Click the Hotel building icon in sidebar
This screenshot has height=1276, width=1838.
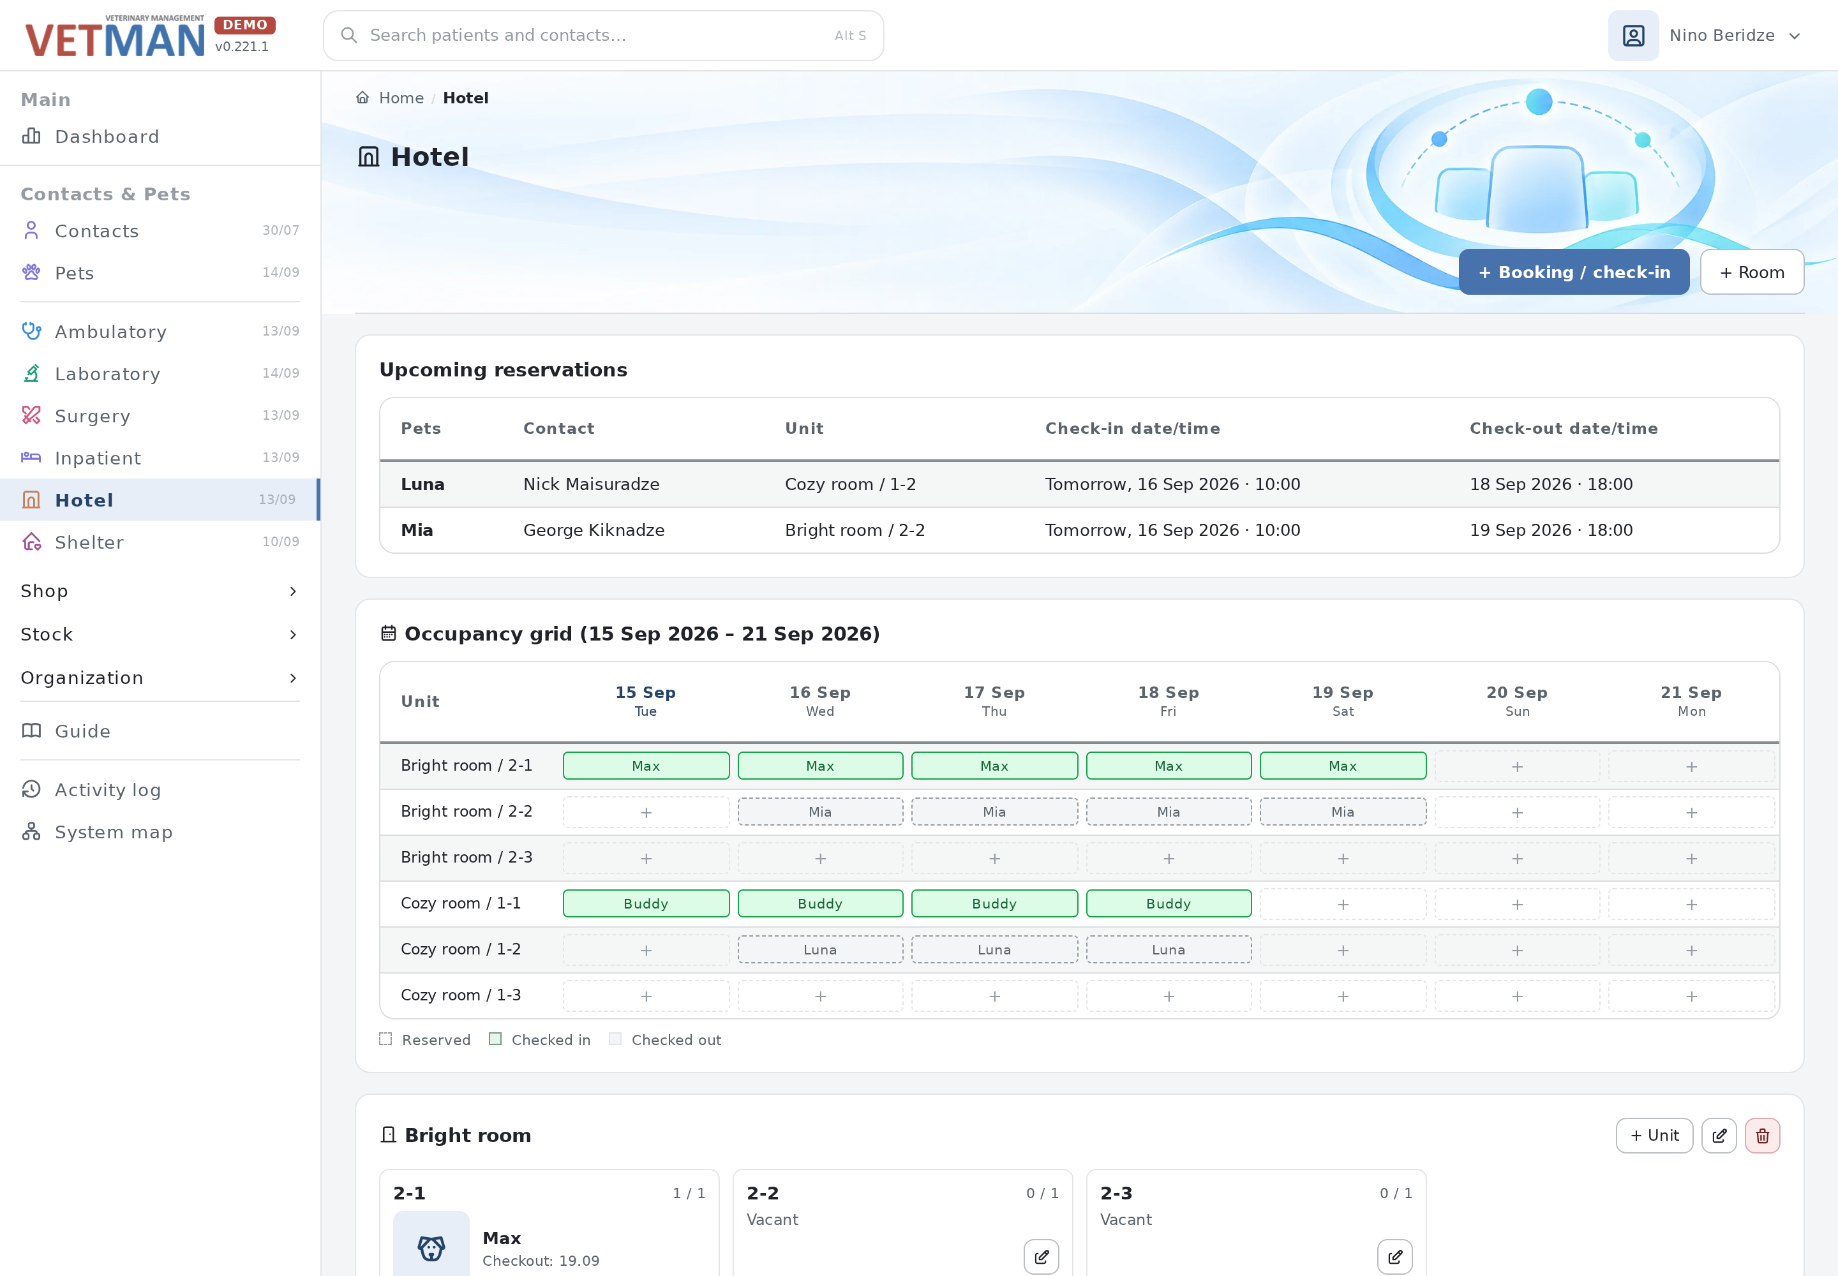31,500
